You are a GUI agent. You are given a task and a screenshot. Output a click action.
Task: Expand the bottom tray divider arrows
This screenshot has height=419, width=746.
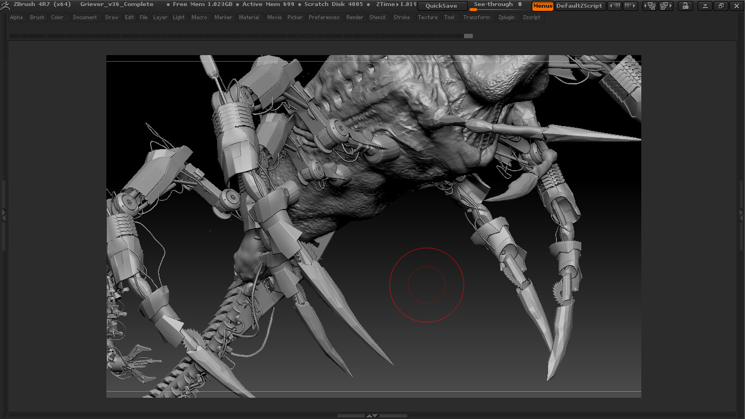click(x=372, y=416)
